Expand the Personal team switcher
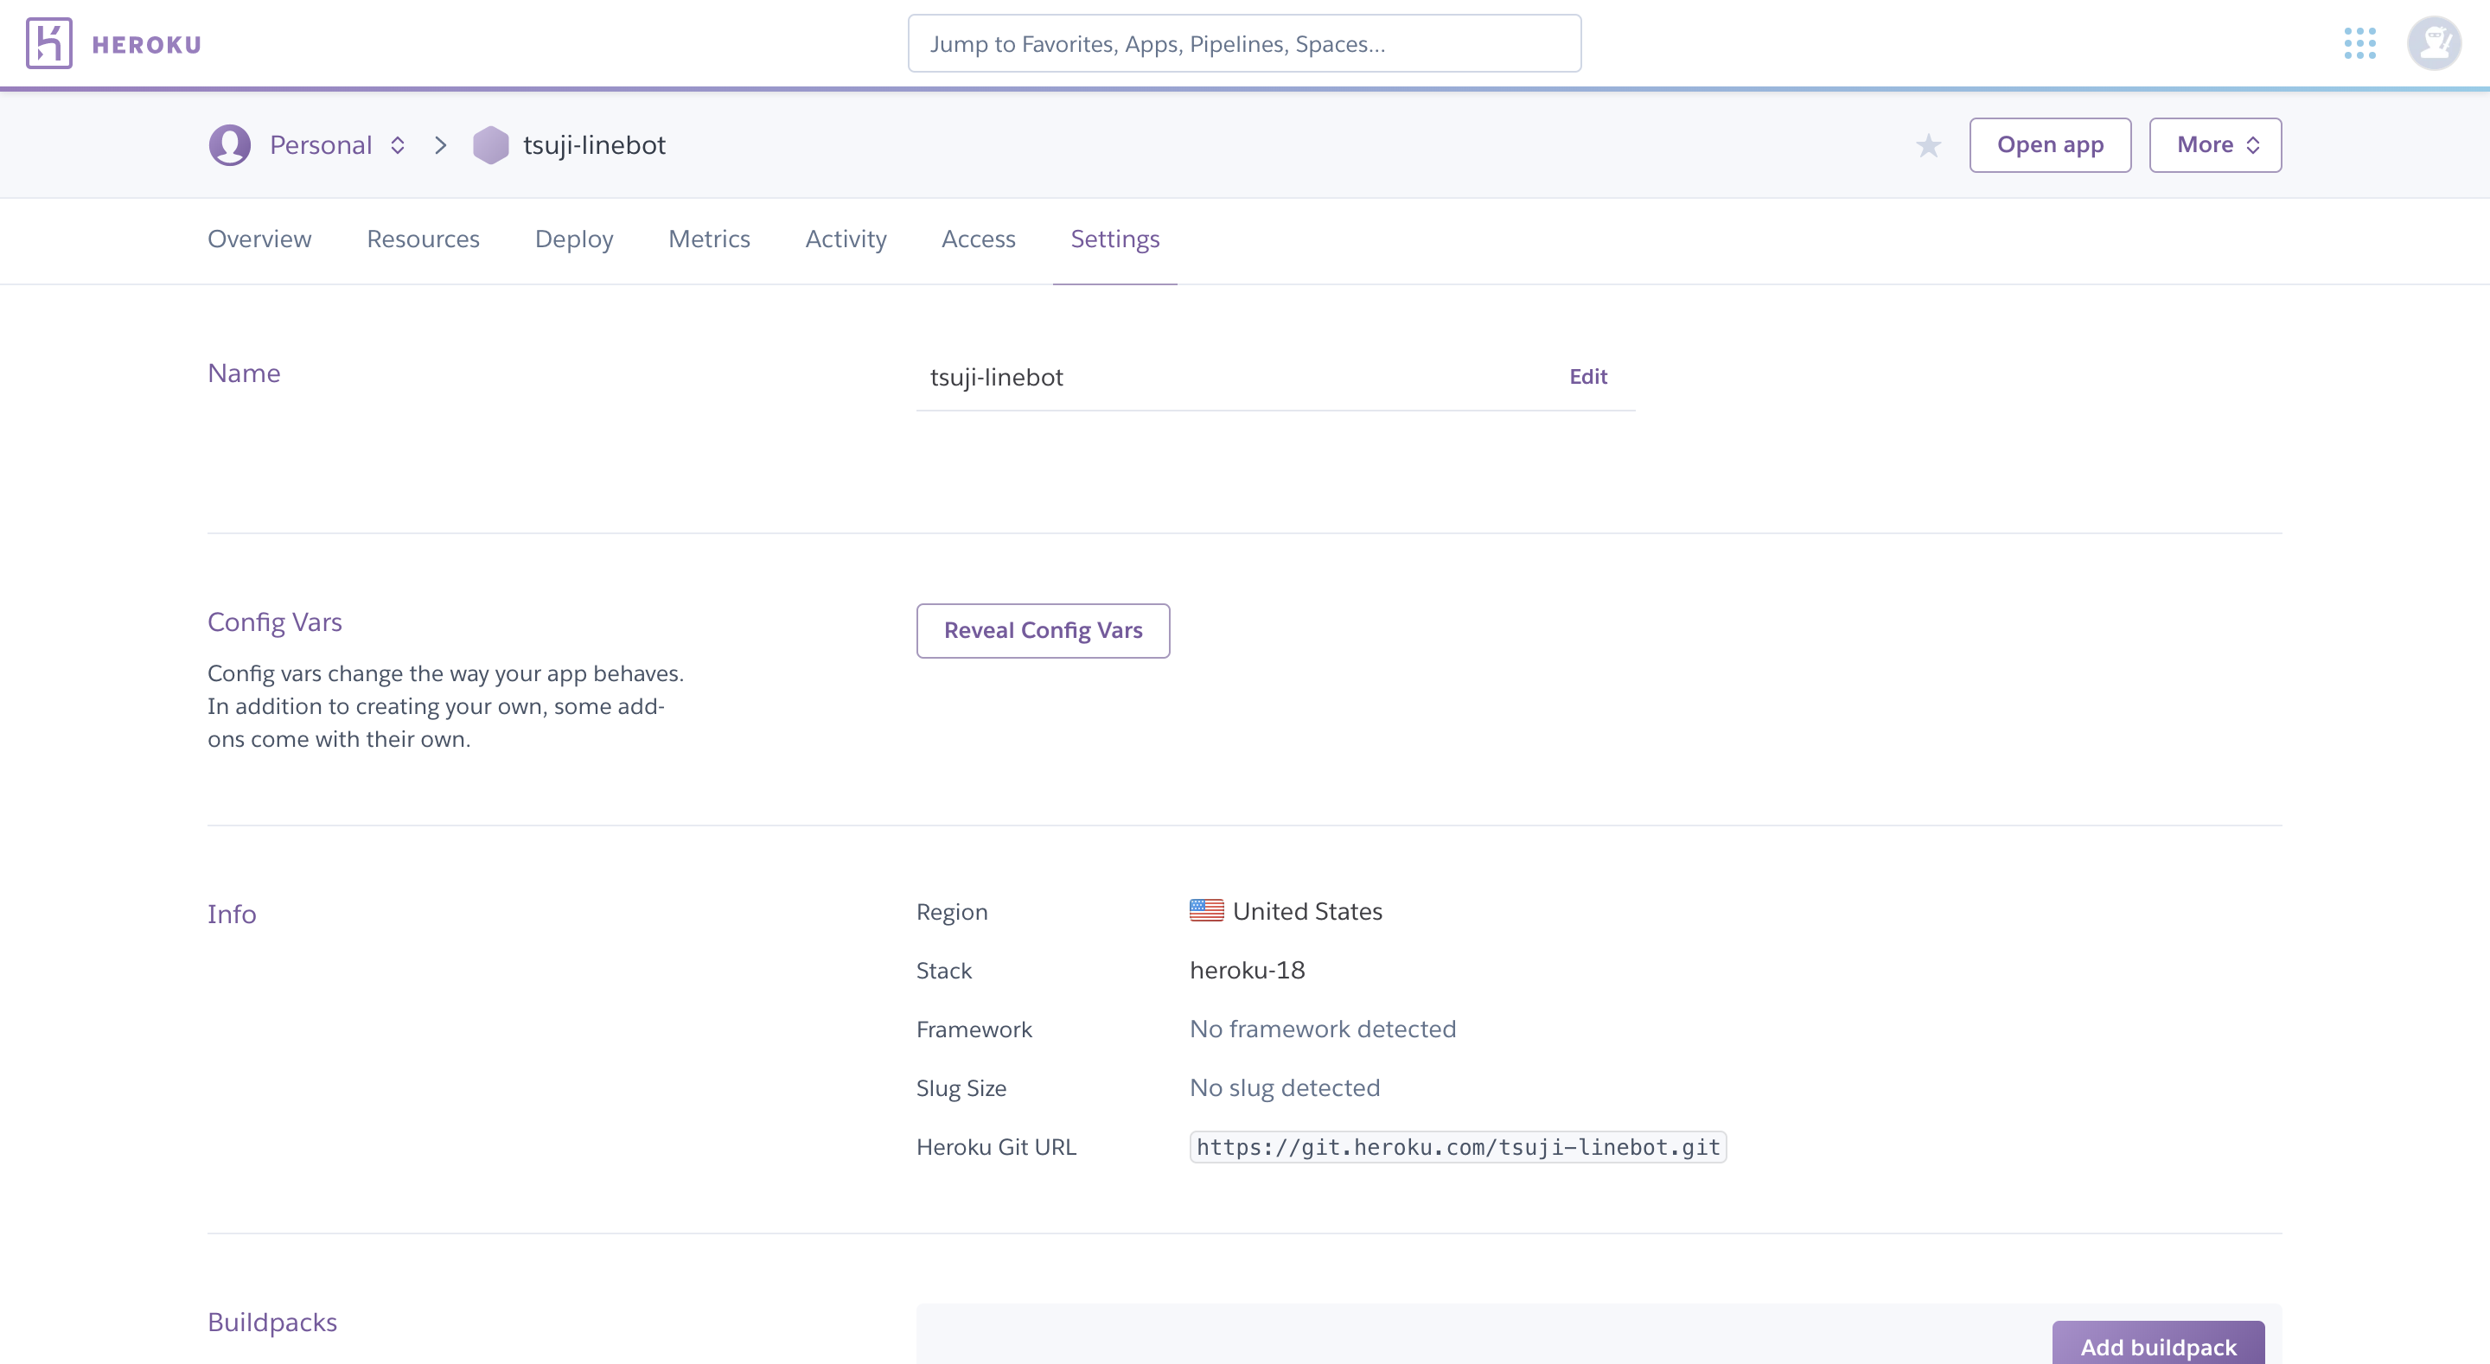Screen dimensions: 2490x1364 coord(336,145)
